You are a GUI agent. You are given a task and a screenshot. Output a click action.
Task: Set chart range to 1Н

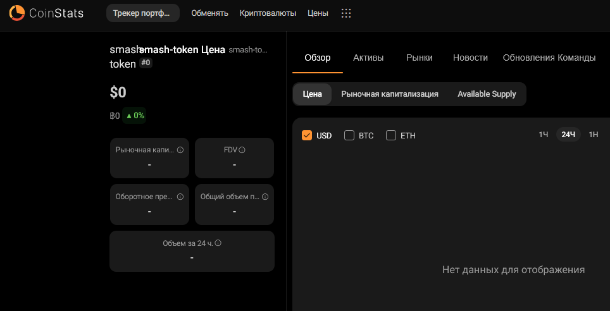594,135
